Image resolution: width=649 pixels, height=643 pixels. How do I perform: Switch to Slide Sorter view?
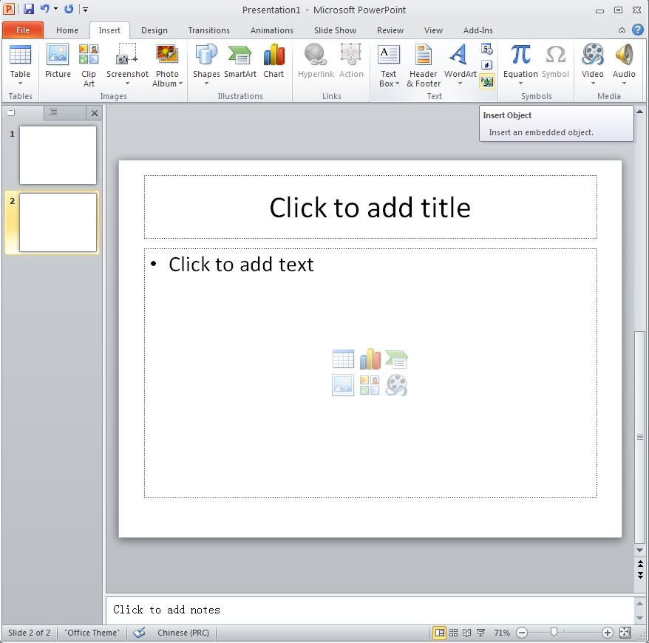(x=452, y=633)
